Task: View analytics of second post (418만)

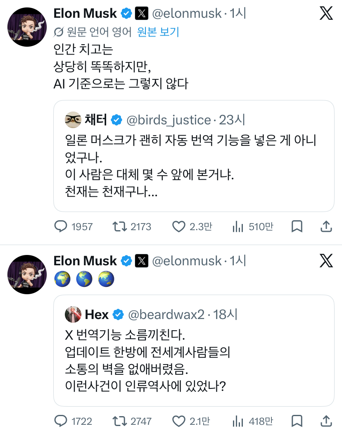Action: pyautogui.click(x=238, y=421)
